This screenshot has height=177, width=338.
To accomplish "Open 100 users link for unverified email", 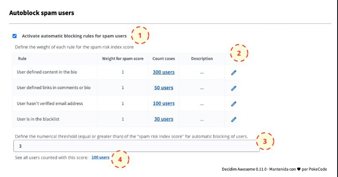I will point(164,103).
